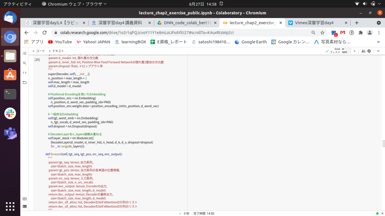Open the Chromium three-dot menu
Image resolution: width=385 pixels, height=216 pixels.
[379, 33]
